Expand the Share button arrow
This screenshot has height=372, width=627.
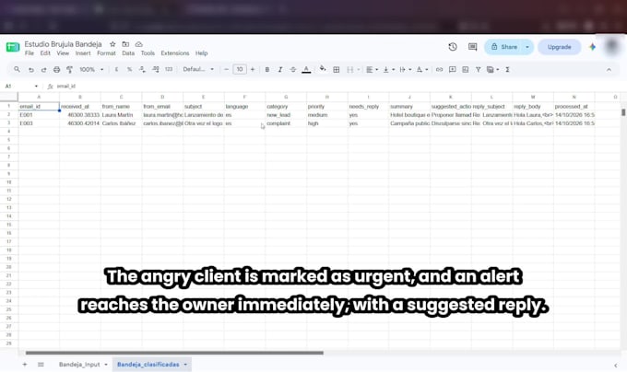(527, 47)
